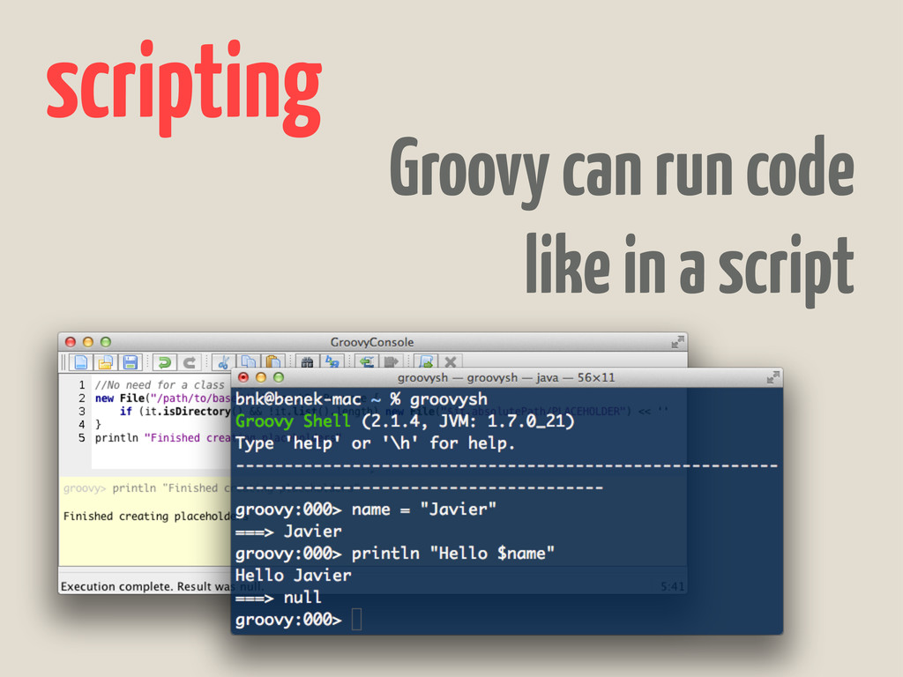Click Save floppy disk icon in GroovyConsole
This screenshot has height=677, width=903.
[131, 362]
